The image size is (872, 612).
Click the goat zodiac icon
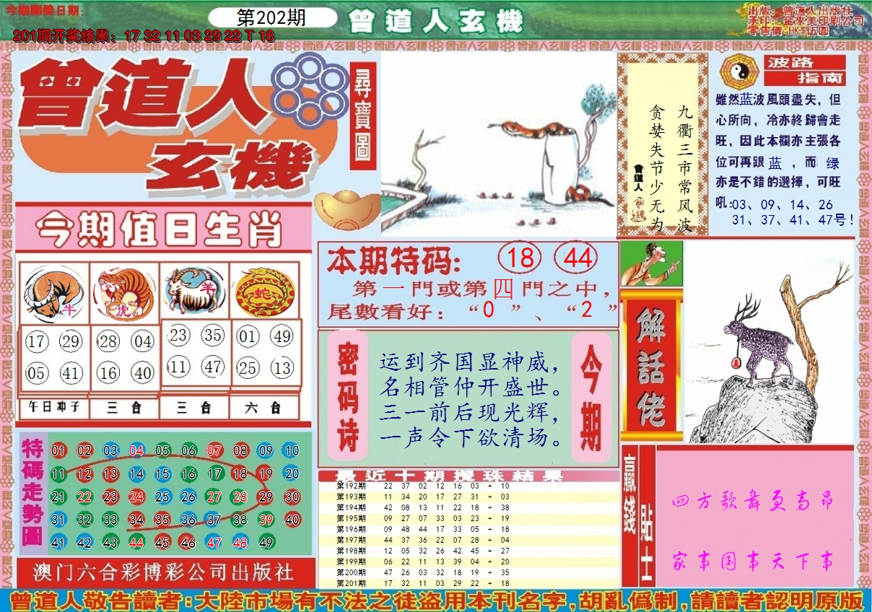click(x=193, y=290)
